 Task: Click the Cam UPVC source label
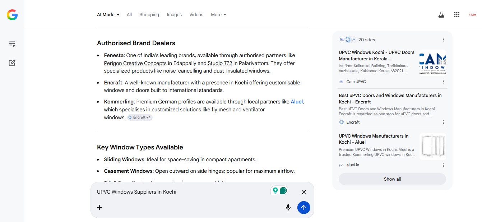point(356,82)
